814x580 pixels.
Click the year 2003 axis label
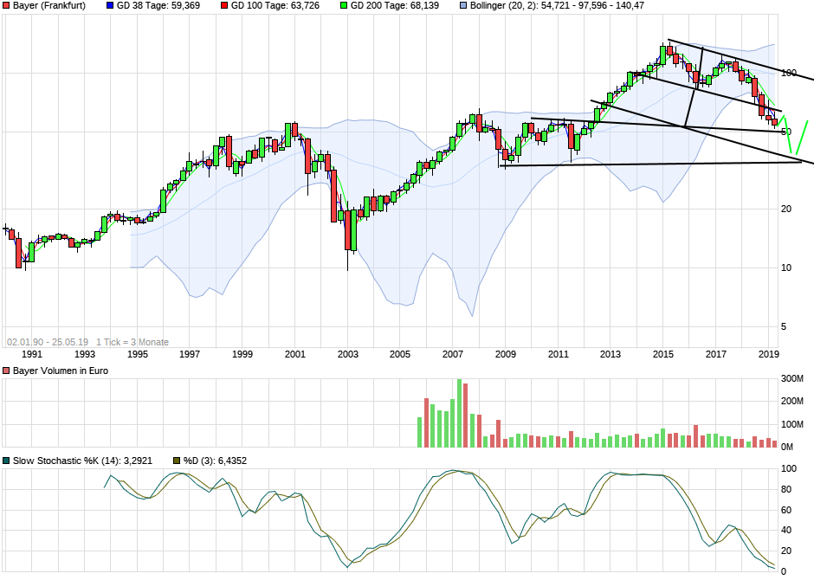(x=346, y=353)
